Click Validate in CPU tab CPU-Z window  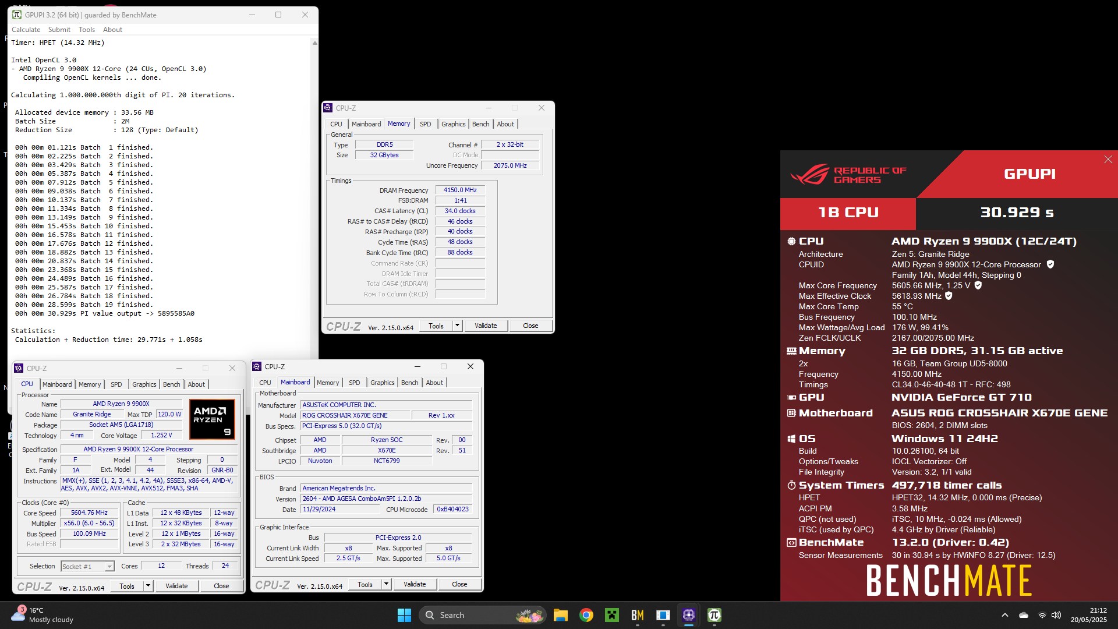click(176, 586)
